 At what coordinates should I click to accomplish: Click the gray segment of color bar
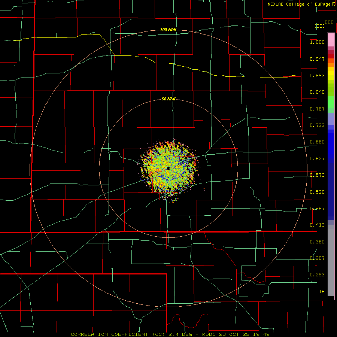click(331, 260)
